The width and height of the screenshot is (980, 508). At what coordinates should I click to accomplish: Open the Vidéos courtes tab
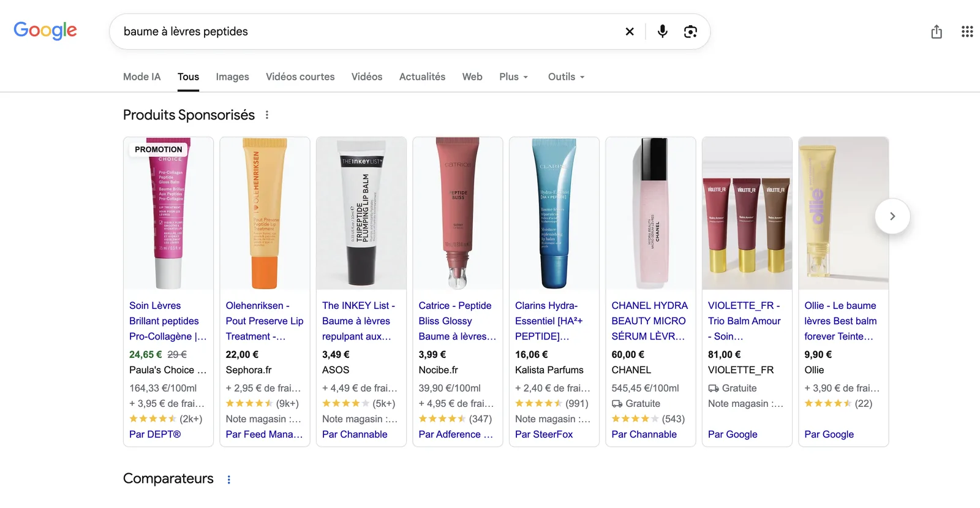[x=300, y=77]
